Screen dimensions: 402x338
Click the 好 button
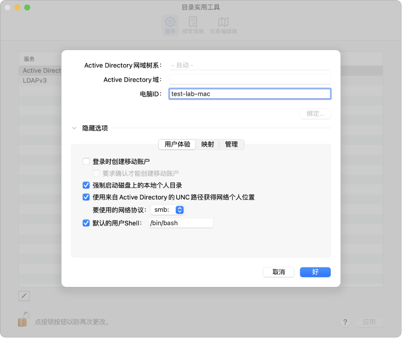coord(315,272)
